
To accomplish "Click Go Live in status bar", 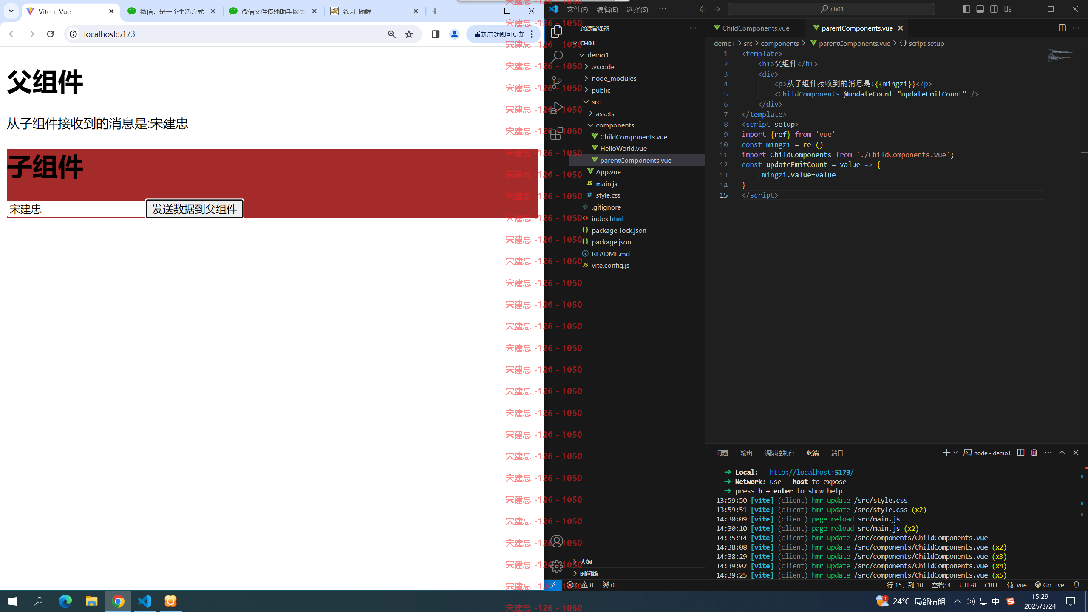I will [1049, 585].
